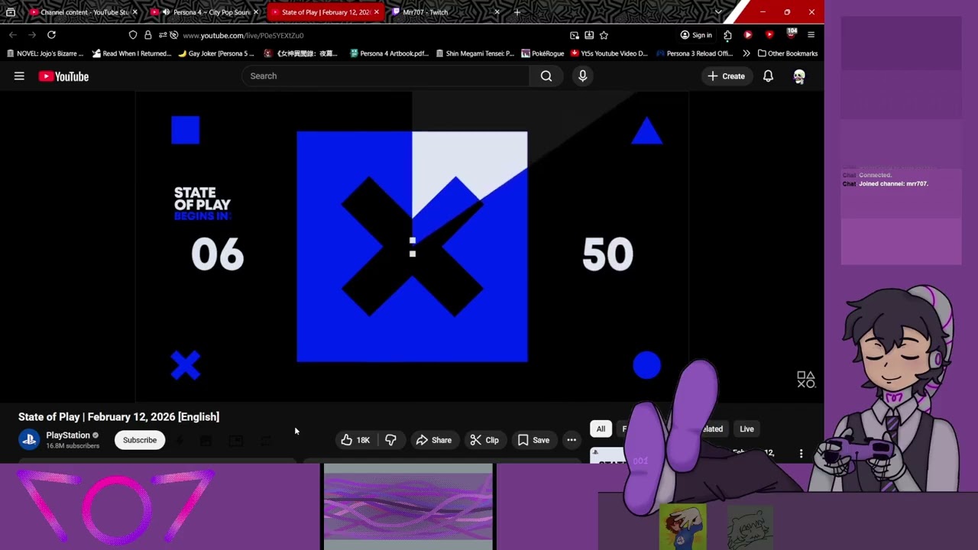Subscribe to the PlayStation channel
978x550 pixels.
coord(140,440)
